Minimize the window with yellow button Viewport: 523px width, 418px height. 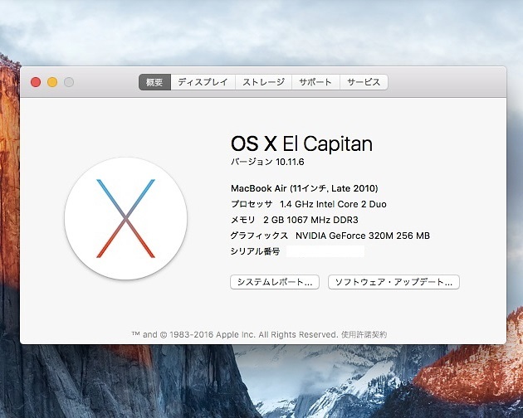pos(52,82)
